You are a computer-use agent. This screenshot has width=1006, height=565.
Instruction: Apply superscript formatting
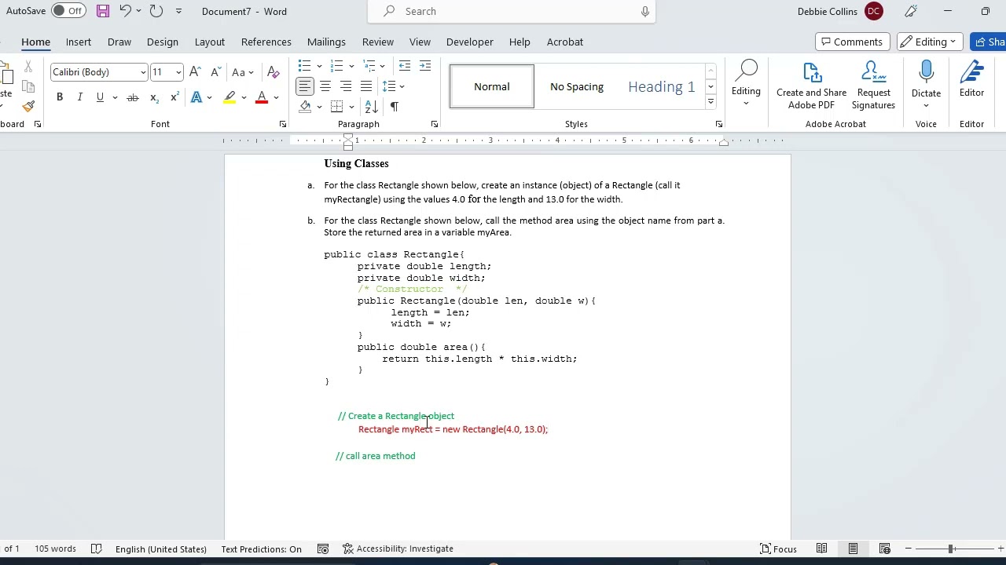pyautogui.click(x=174, y=97)
